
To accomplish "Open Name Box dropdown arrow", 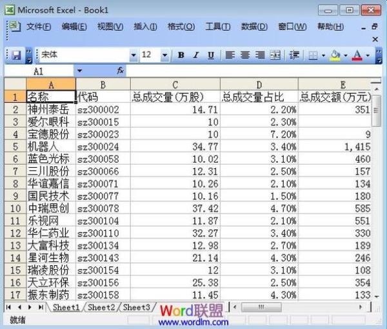I will click(x=79, y=71).
